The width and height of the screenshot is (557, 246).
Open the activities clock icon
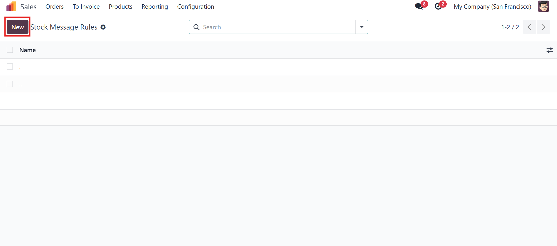pyautogui.click(x=438, y=6)
